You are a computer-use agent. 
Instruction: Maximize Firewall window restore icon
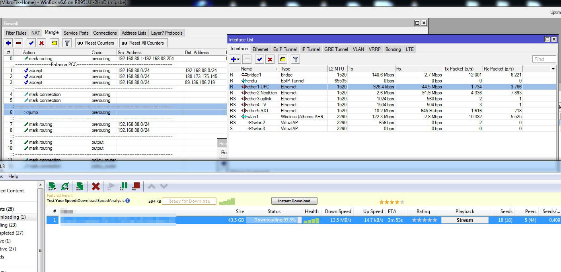click(417, 23)
